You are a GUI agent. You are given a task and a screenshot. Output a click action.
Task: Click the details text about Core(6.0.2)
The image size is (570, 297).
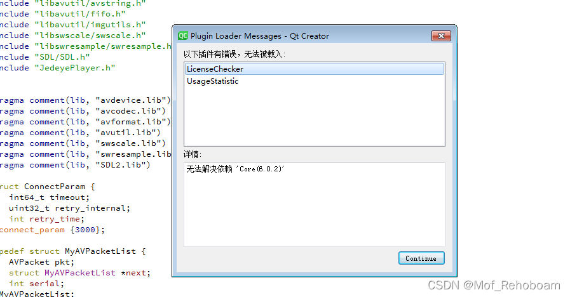tap(235, 169)
